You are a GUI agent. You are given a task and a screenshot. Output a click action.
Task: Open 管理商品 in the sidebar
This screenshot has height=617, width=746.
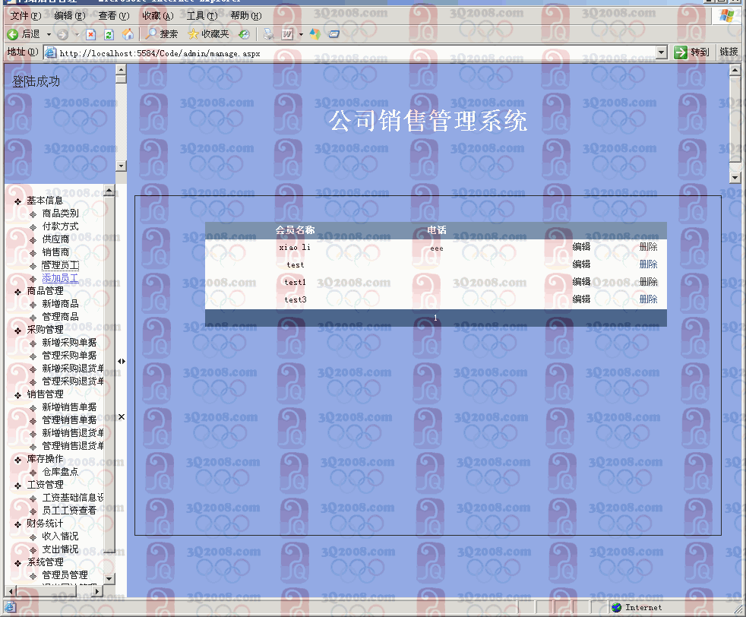60,317
